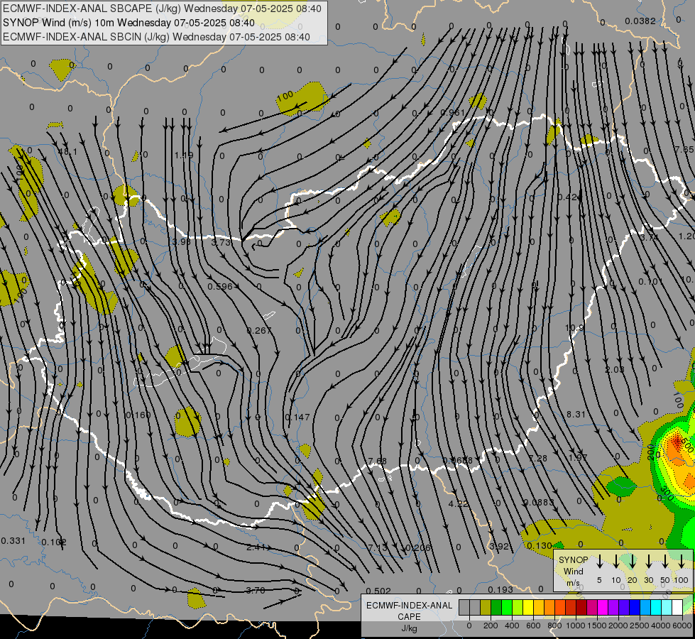Click the 5 m/s wind arrow in legend
The width and height of the screenshot is (695, 639).
(599, 562)
